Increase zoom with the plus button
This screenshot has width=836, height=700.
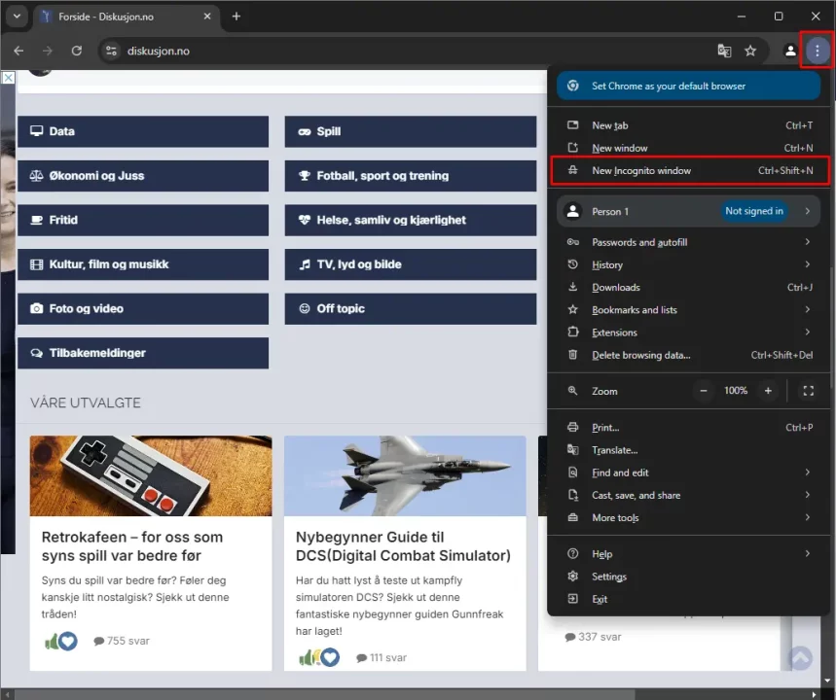point(768,391)
